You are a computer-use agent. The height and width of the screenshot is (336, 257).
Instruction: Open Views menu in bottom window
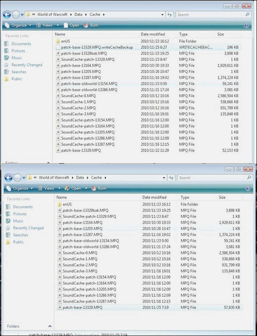[49, 189]
